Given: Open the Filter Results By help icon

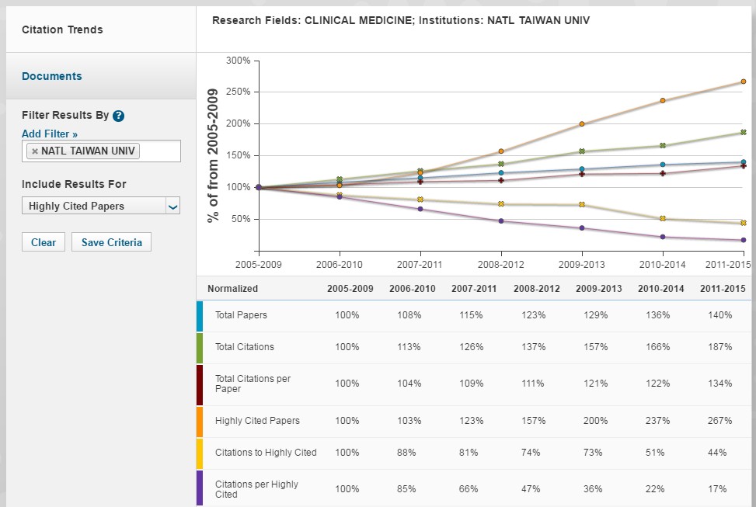Looking at the screenshot, I should pyautogui.click(x=118, y=116).
